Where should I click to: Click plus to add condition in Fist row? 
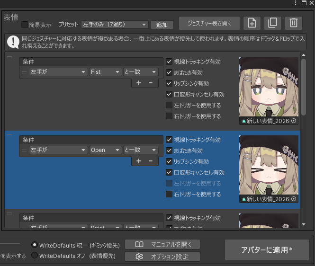(139, 83)
